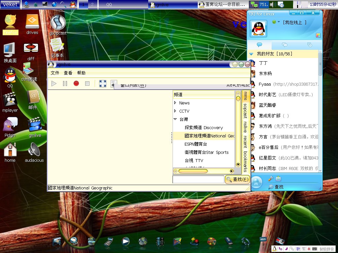This screenshot has width=338, height=253.
Task: Select ESPN體育台 channel
Action: 196,144
